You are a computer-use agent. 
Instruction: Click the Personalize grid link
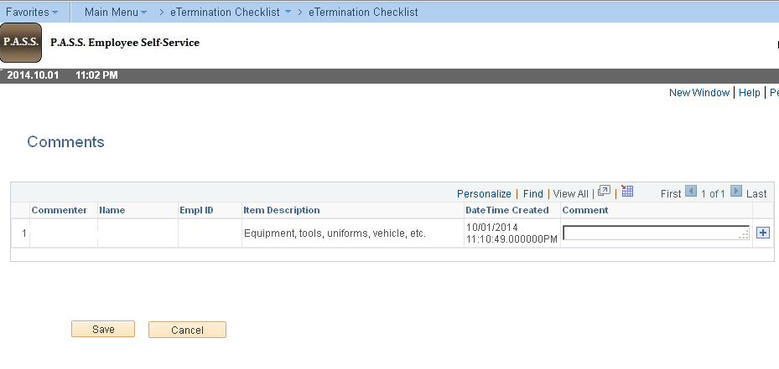pyautogui.click(x=484, y=194)
